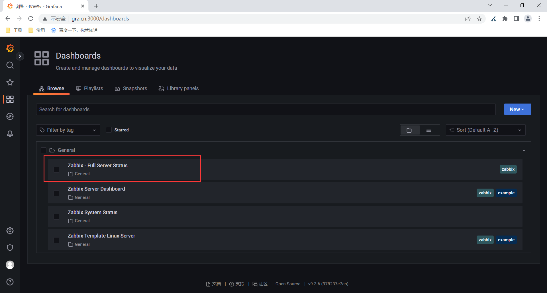Open the 百度一下，你就知道 bookmark
This screenshot has width=547, height=293.
point(74,30)
